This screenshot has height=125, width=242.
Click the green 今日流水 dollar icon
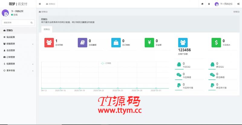coord(216,42)
